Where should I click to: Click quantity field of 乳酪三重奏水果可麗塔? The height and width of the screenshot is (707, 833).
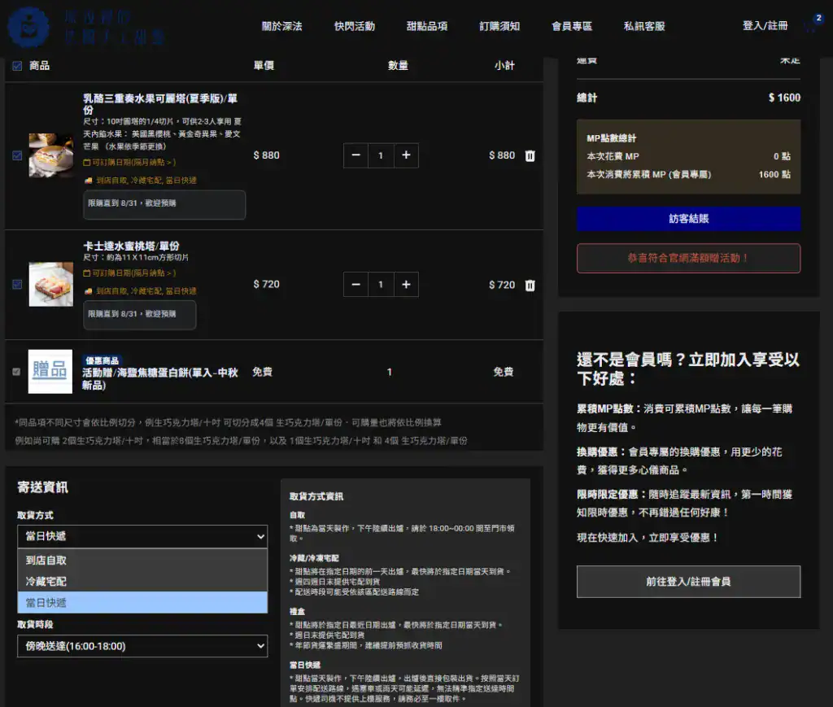click(381, 155)
